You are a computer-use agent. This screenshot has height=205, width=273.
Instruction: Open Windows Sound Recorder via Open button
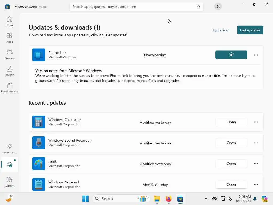tap(231, 143)
